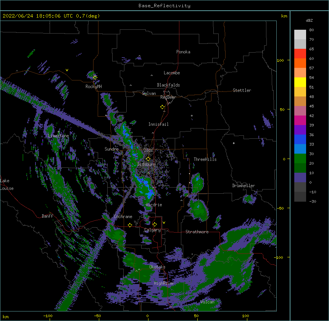Click the white plus marker above Drumheller
This screenshot has height=321, width=329.
click(234, 143)
